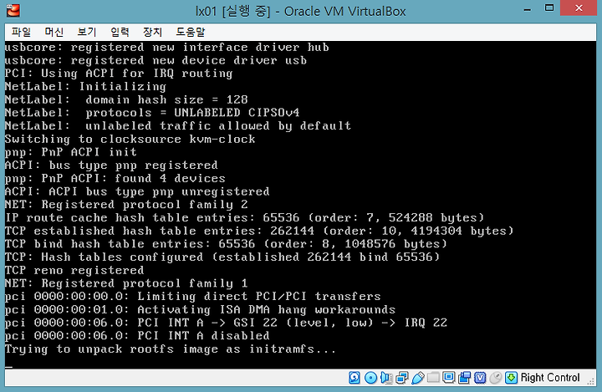
Task: Click the VirtualBox app icon in title bar
Action: click(13, 10)
